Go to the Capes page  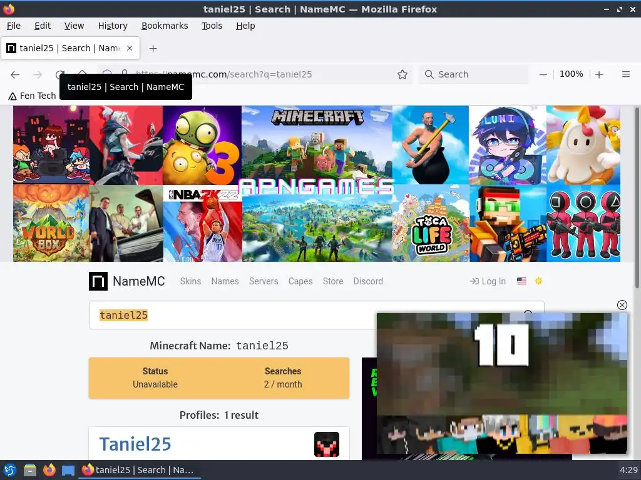click(300, 281)
